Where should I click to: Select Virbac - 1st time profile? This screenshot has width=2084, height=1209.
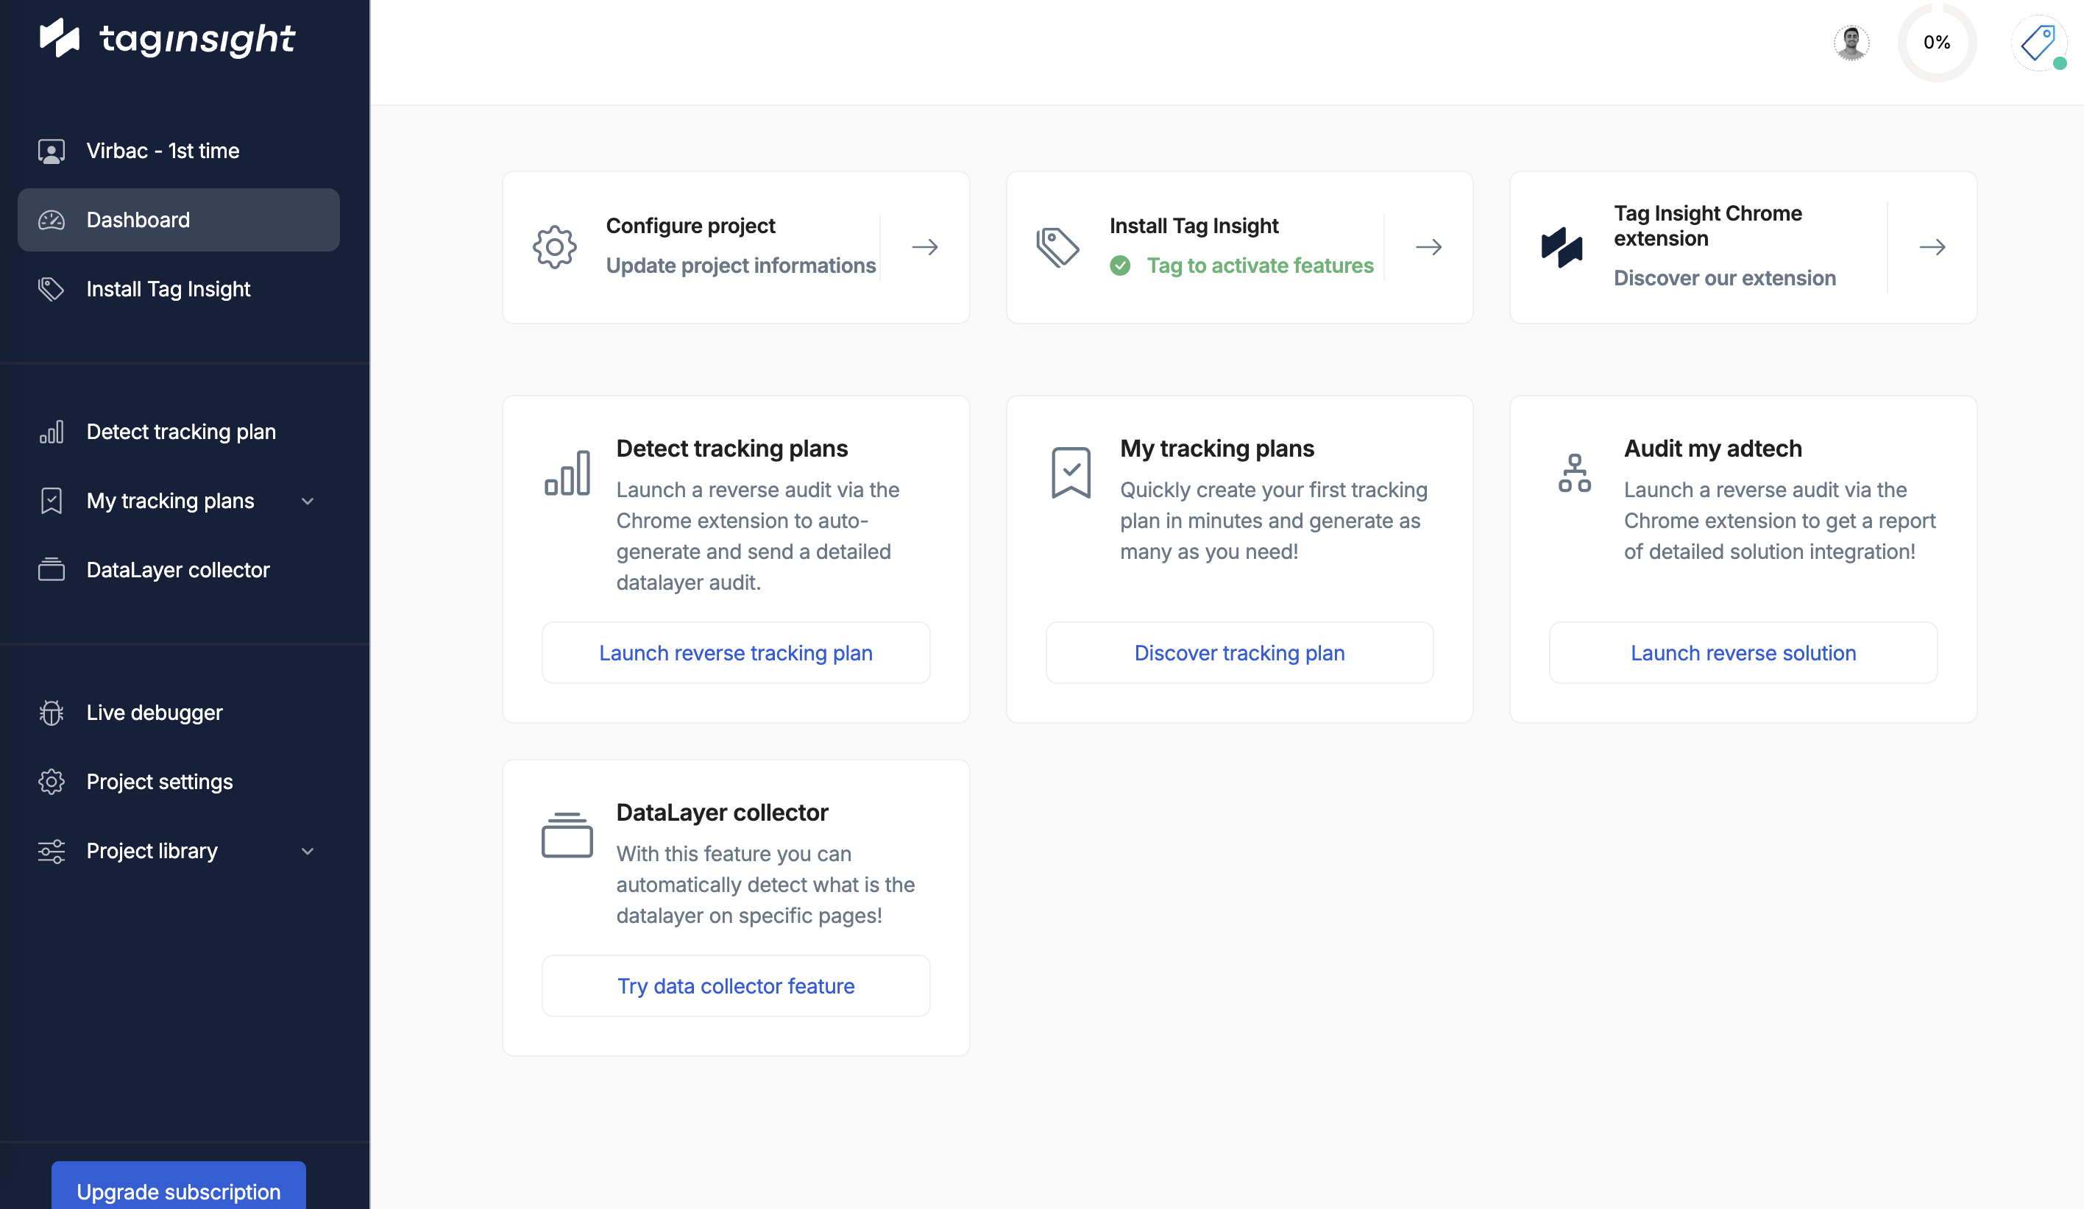click(162, 149)
